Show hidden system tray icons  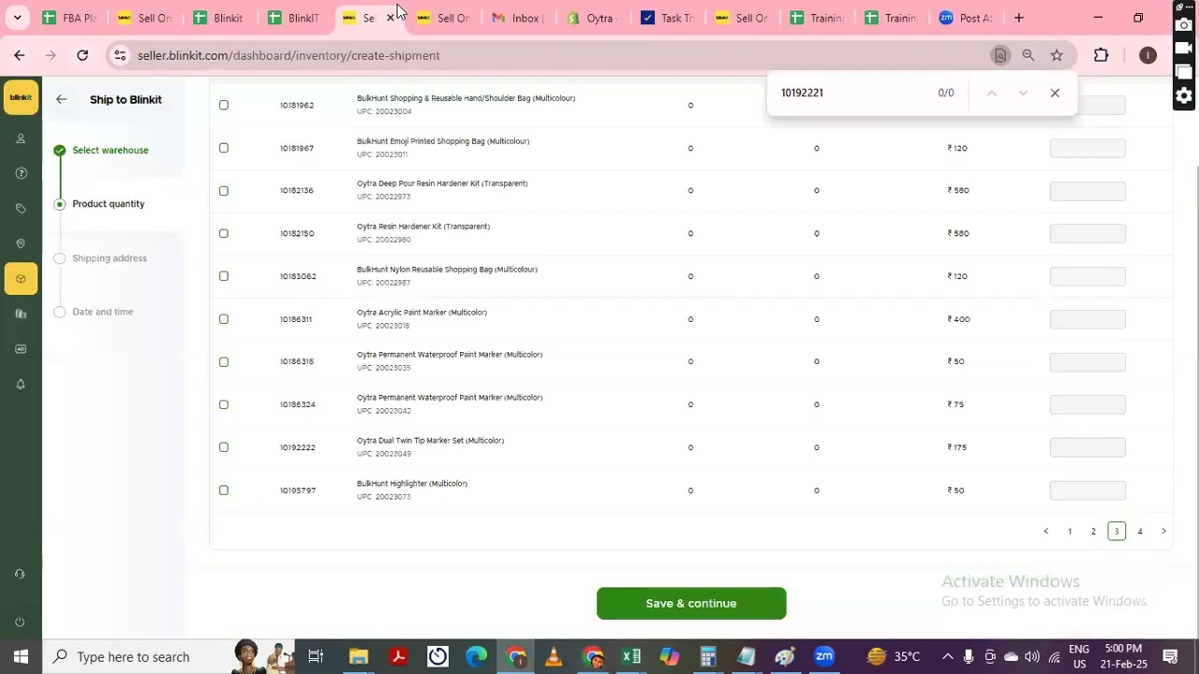(947, 656)
